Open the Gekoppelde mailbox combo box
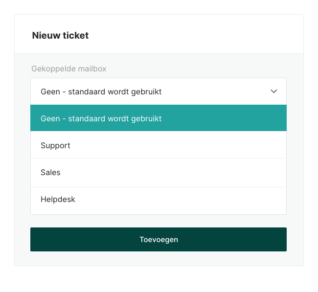Image resolution: width=318 pixels, height=292 pixels. coord(158,91)
